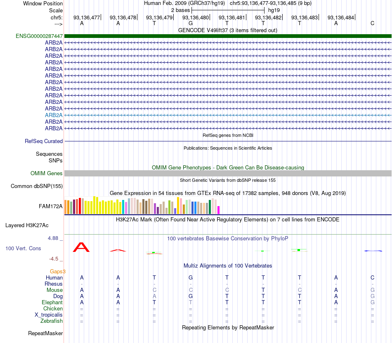
Task: Click the FAM172A GTEx label
Action: [x=50, y=207]
